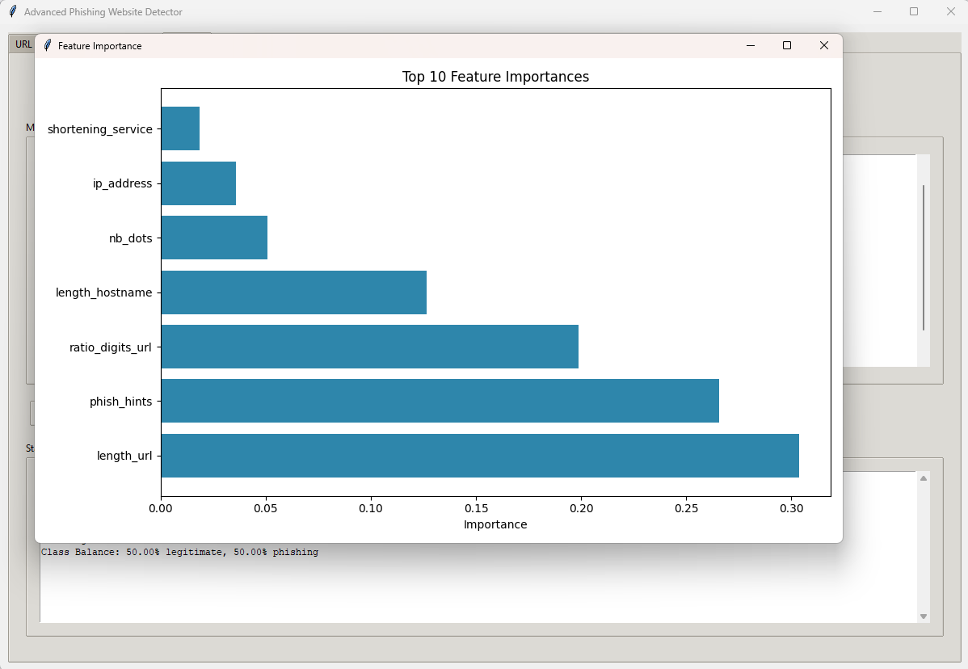Select the phish_hints bar
Image resolution: width=968 pixels, height=669 pixels.
(x=440, y=401)
